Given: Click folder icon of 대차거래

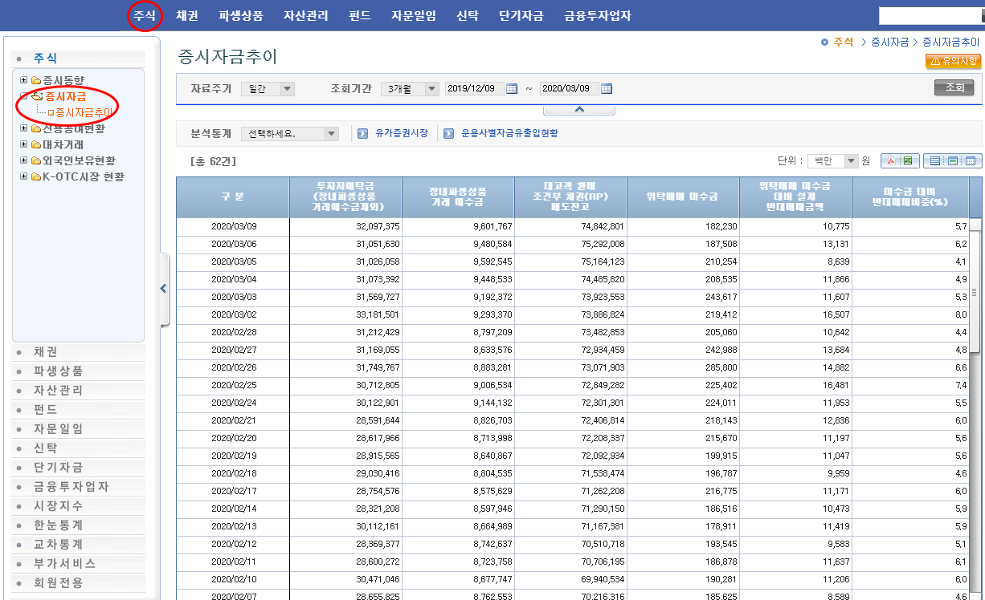Looking at the screenshot, I should (x=36, y=144).
